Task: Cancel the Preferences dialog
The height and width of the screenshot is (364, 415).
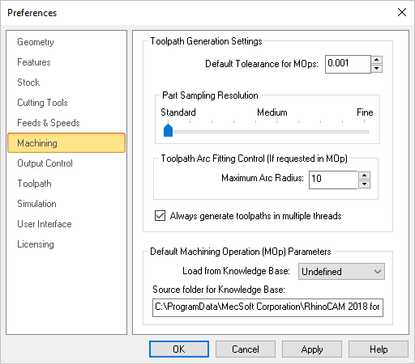Action: point(246,349)
